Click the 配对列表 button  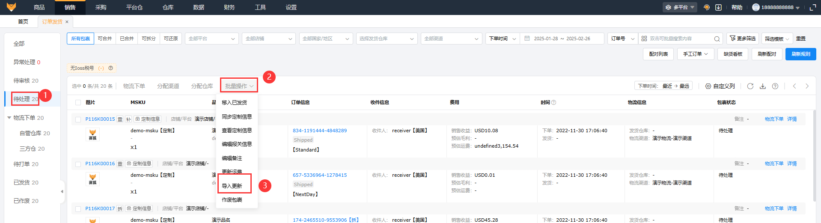point(658,54)
